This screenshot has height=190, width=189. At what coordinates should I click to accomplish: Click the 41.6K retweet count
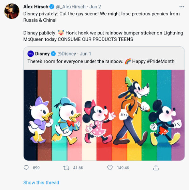(x=78, y=168)
